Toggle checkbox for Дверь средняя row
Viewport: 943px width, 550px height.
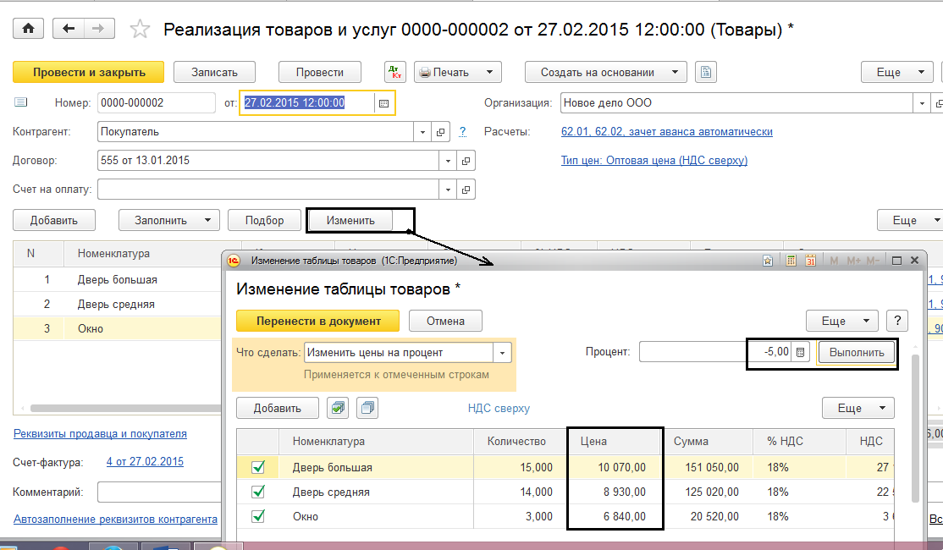(258, 492)
